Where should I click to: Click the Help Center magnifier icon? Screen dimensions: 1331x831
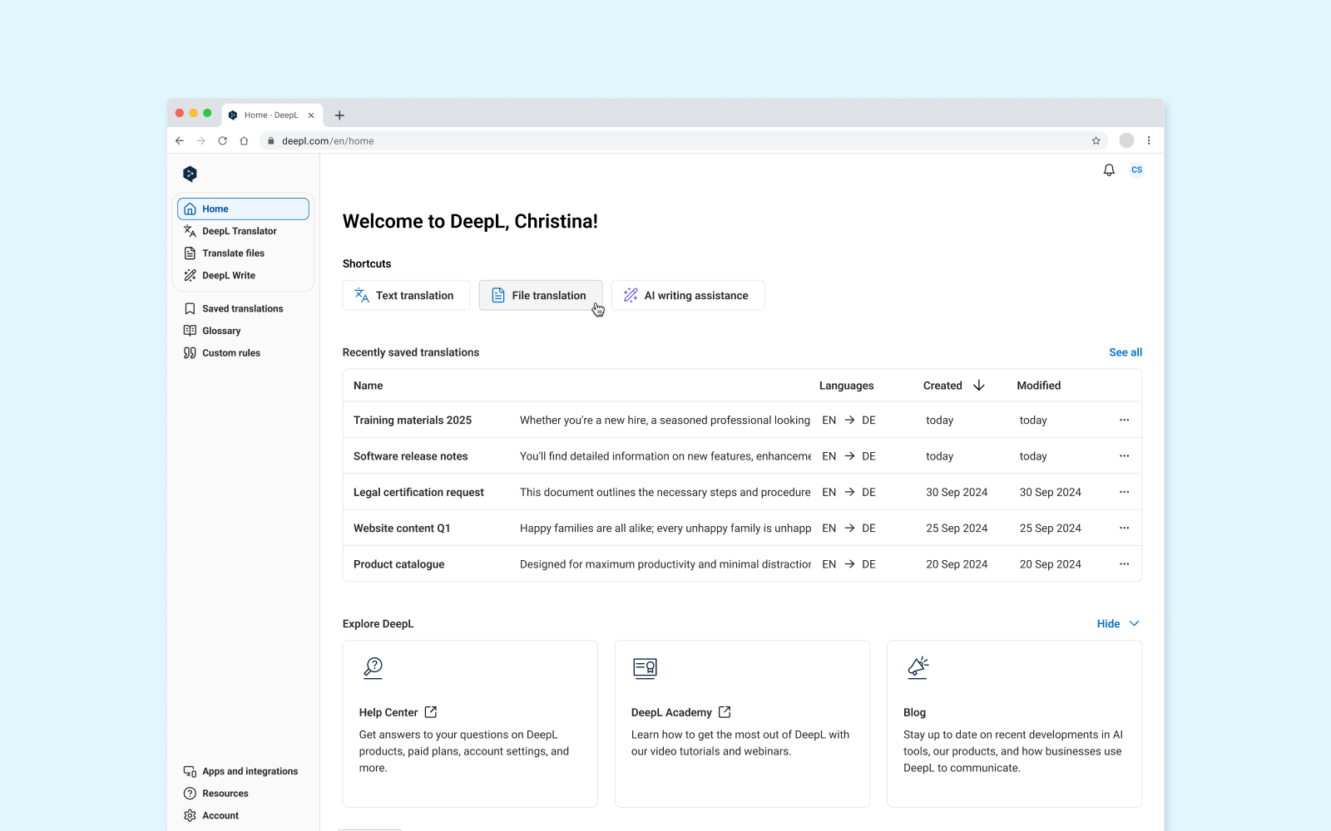point(374,668)
